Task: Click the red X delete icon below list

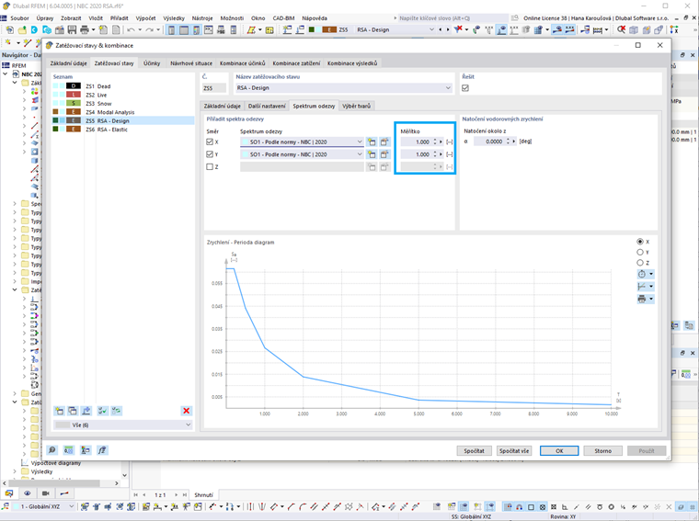Action: coord(187,411)
